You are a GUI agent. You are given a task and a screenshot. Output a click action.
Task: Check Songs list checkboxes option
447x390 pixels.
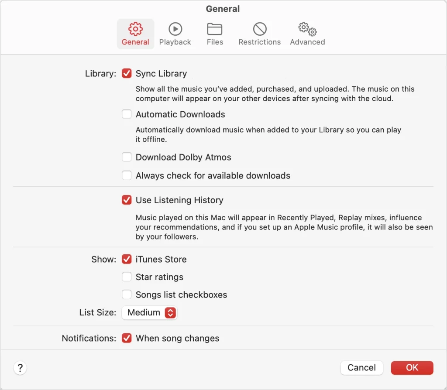[127, 294]
